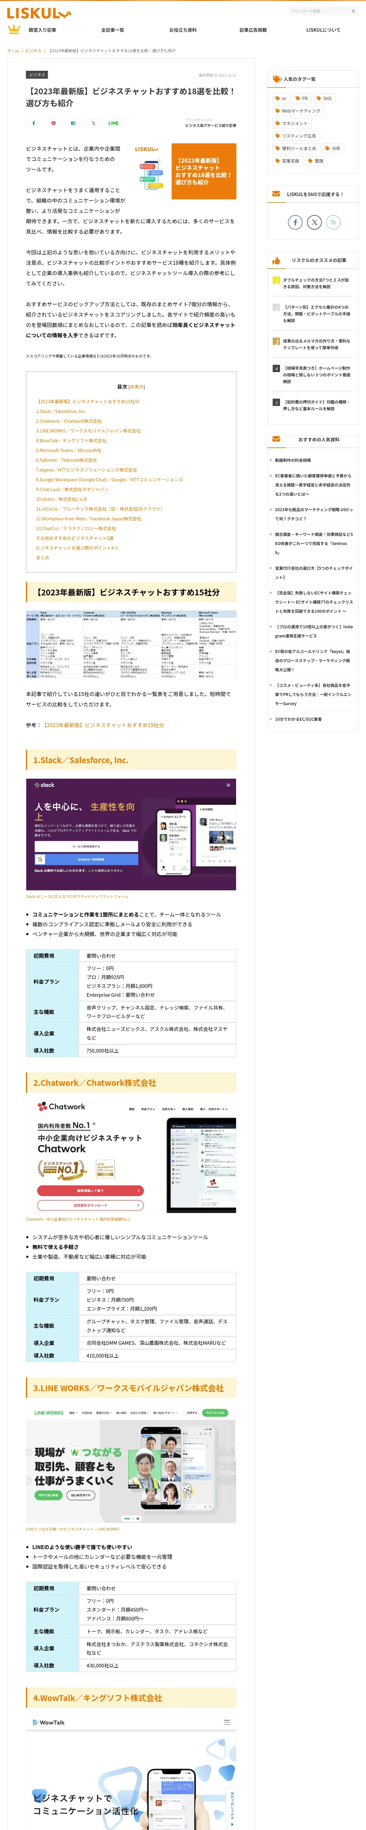Image resolution: width=366 pixels, height=1830 pixels.
Task: Open the LISKULについて menu item
Action: [x=323, y=30]
